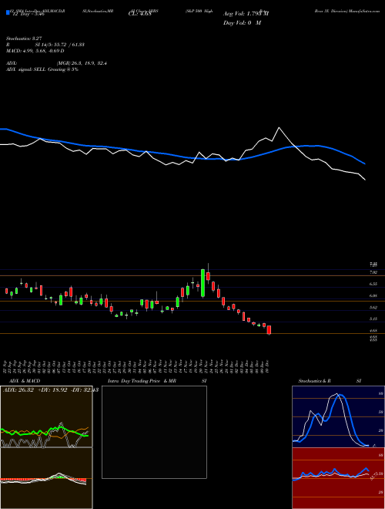Viewport: 385px width, 509px height.
Task: Select the 'Avg Vol: 1.793 M' text
Action: (x=246, y=14)
